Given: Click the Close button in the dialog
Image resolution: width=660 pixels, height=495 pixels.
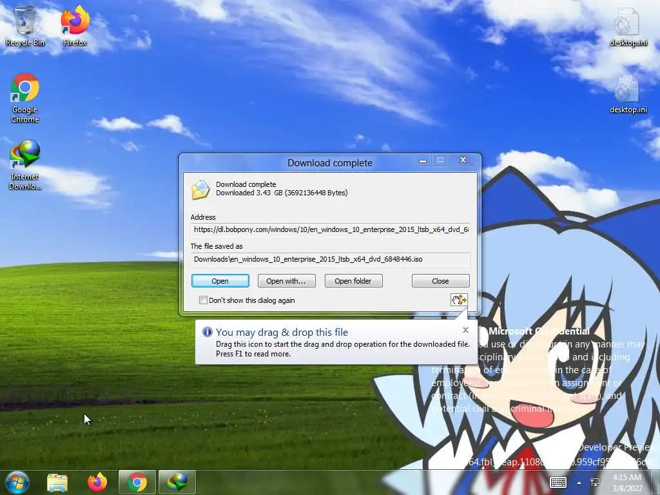Looking at the screenshot, I should coord(440,281).
